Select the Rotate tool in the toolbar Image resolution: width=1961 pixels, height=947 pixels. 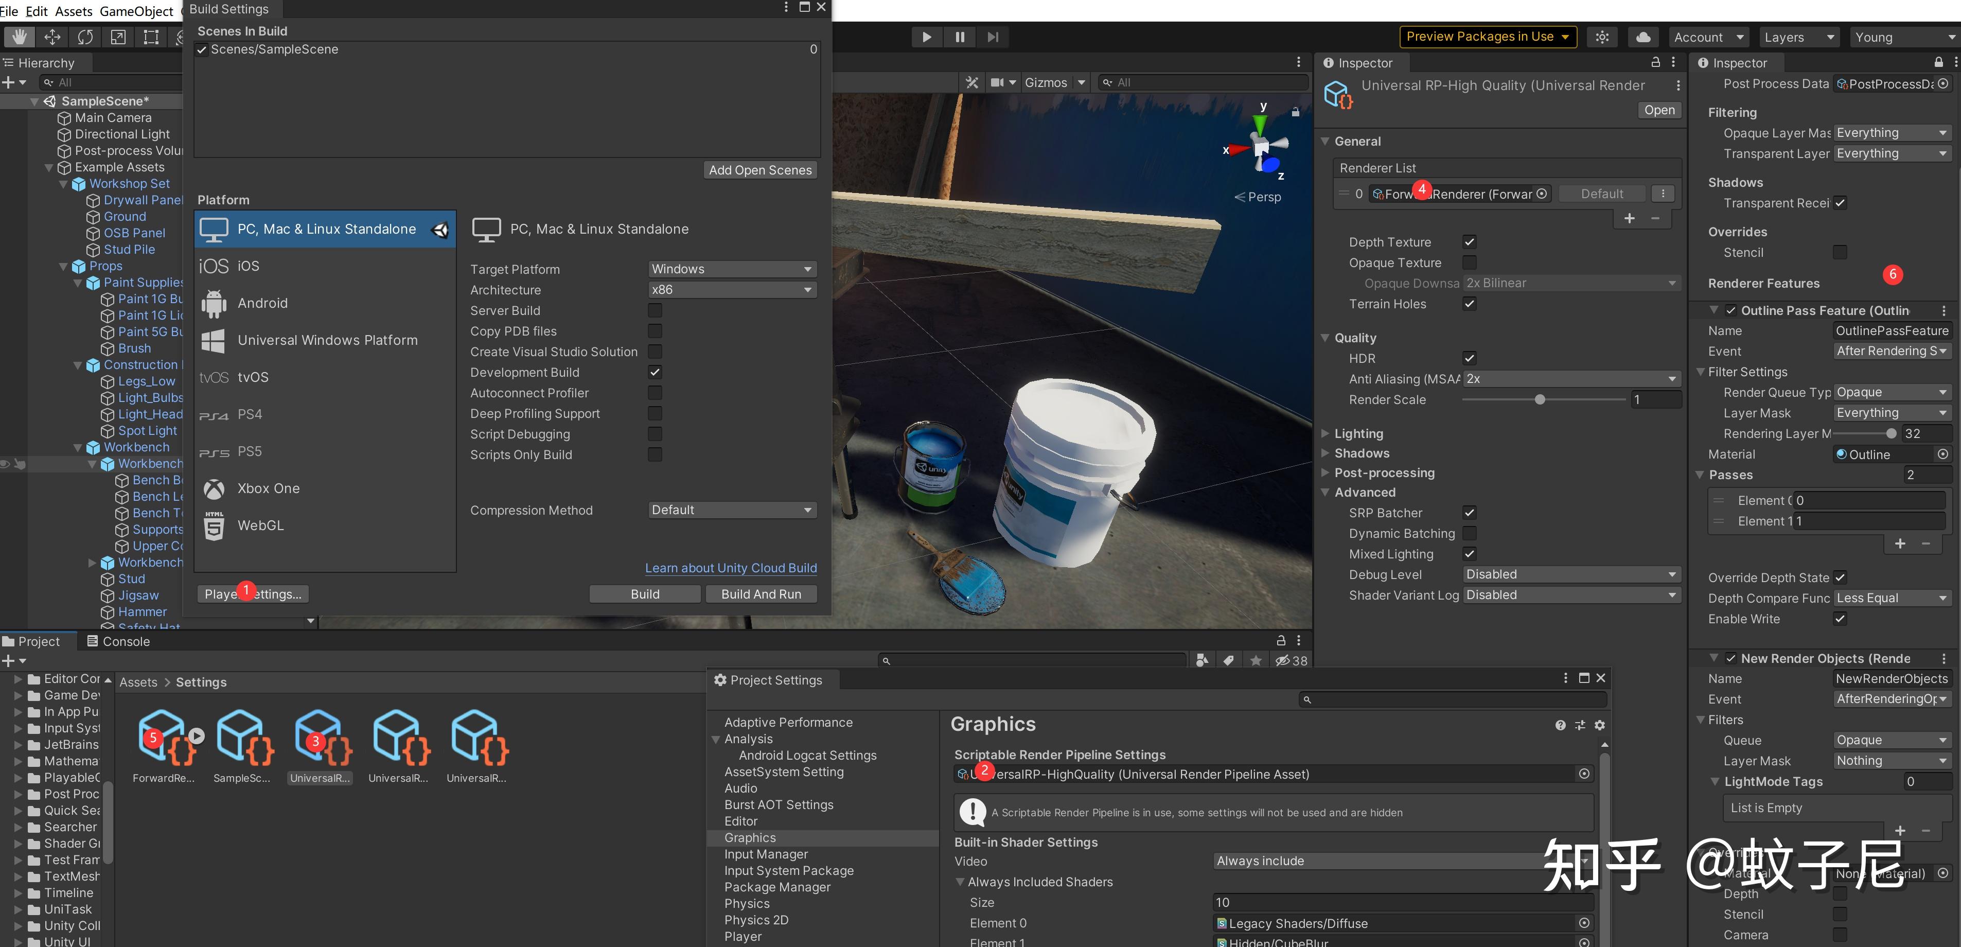click(84, 37)
